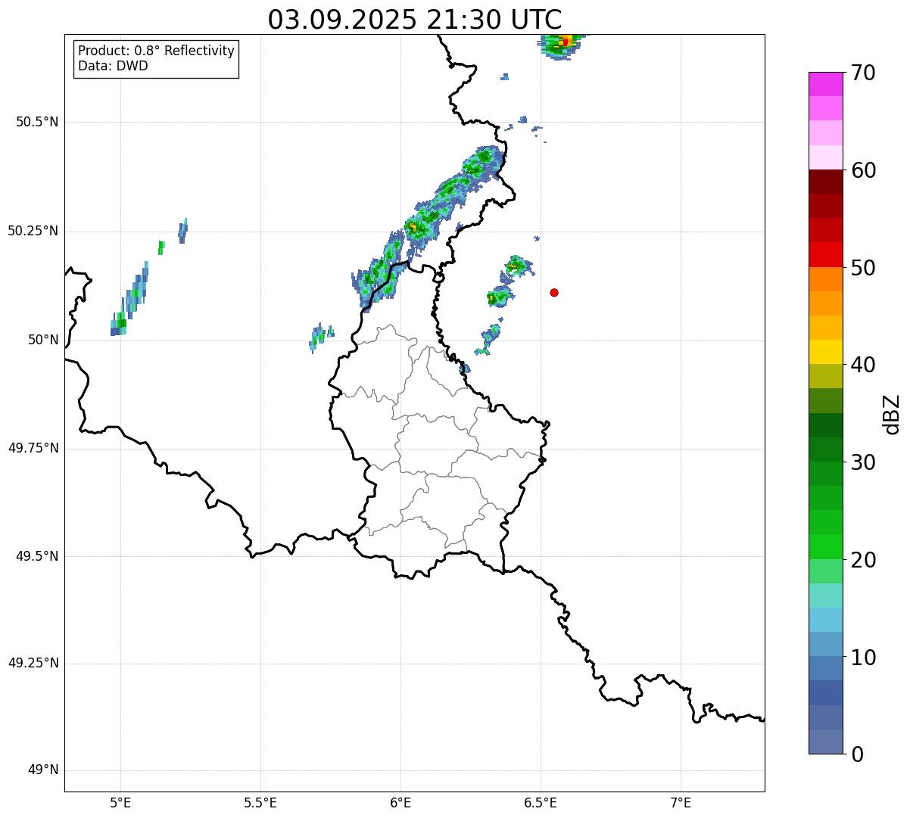Image resolution: width=910 pixels, height=818 pixels.
Task: Click the dark maroon colorbar segment below 60
Action: pyautogui.click(x=826, y=182)
